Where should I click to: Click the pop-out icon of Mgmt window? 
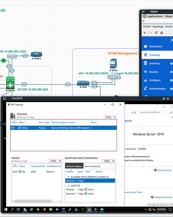[x=143, y=11]
